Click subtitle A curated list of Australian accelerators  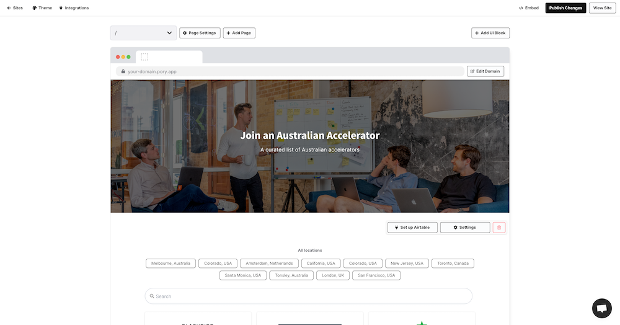point(310,149)
